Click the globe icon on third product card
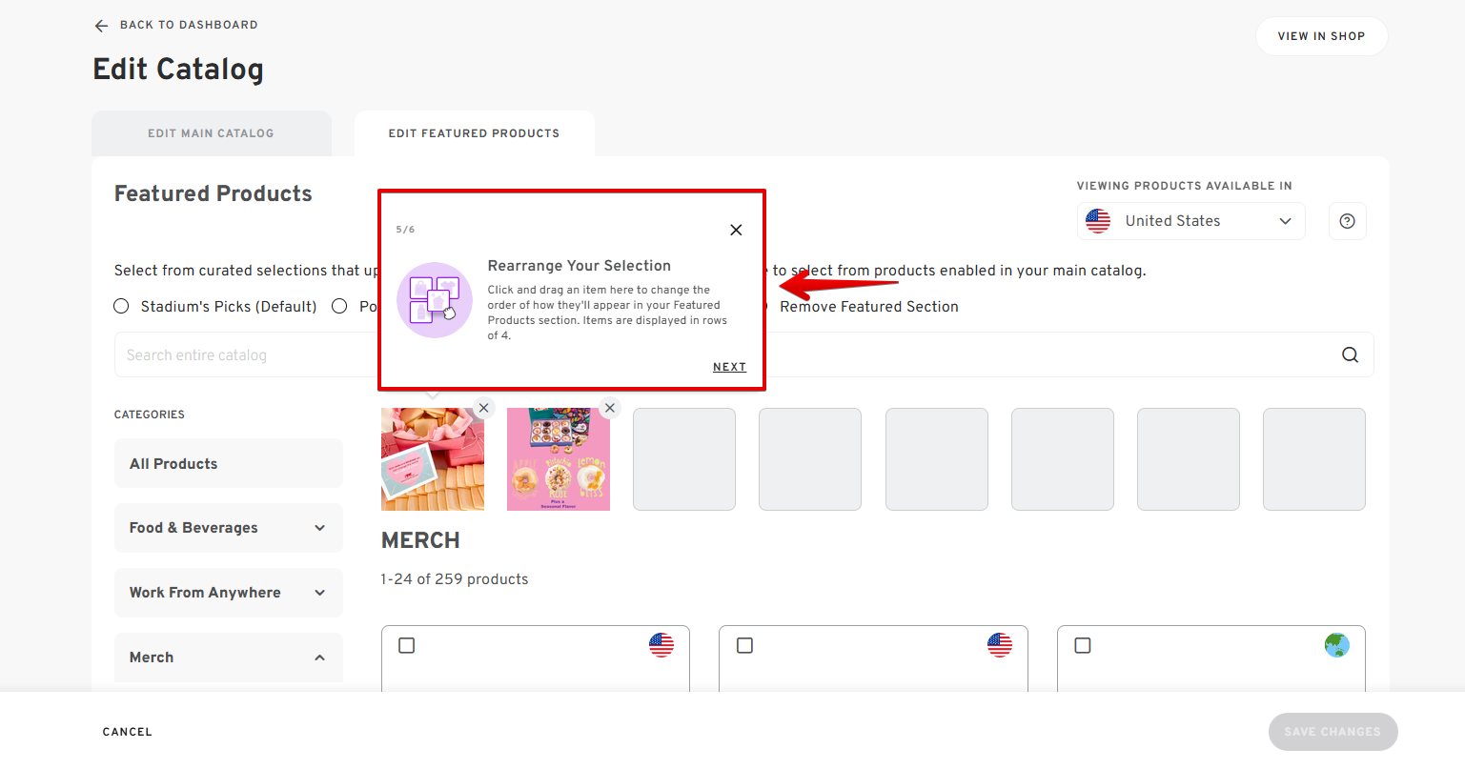The height and width of the screenshot is (769, 1465). click(x=1336, y=645)
